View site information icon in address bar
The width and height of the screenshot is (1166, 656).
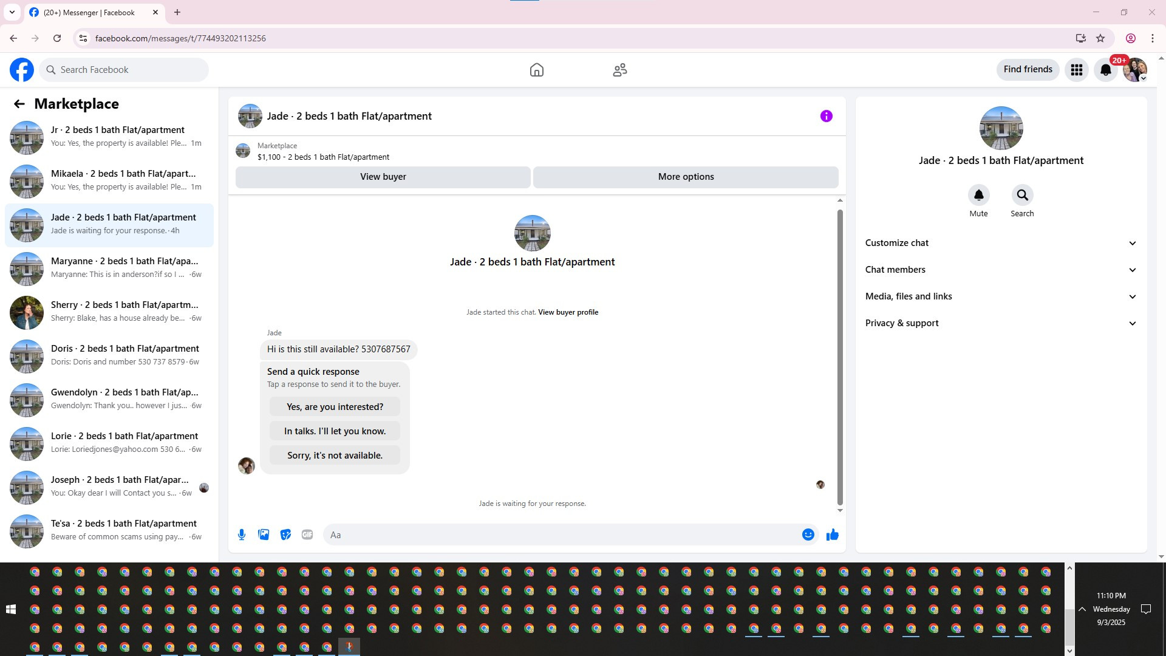83,38
